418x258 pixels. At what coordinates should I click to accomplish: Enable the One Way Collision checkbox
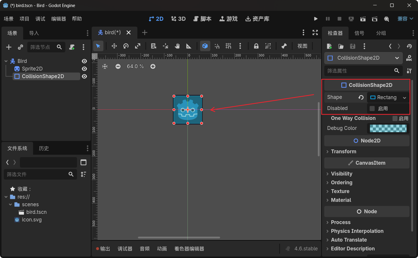[395, 118]
